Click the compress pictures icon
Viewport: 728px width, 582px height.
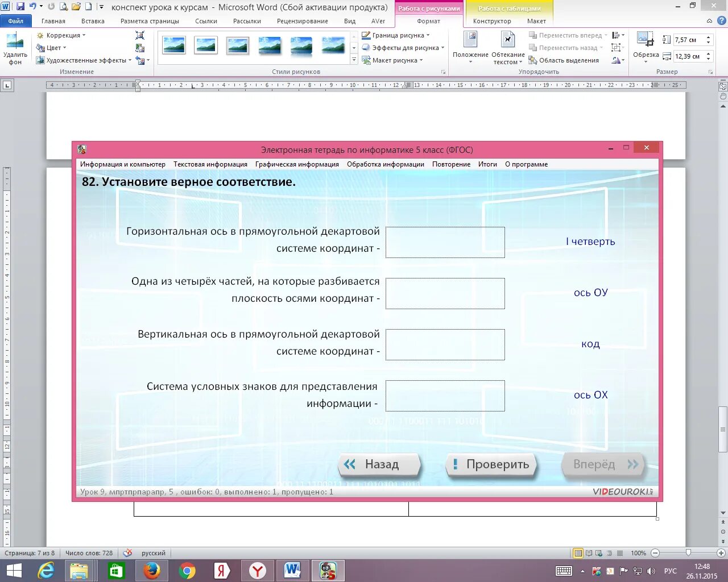(x=140, y=35)
